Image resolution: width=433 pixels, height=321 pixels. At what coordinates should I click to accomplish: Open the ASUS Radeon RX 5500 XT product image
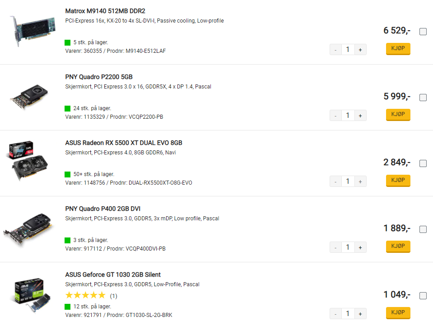point(28,161)
